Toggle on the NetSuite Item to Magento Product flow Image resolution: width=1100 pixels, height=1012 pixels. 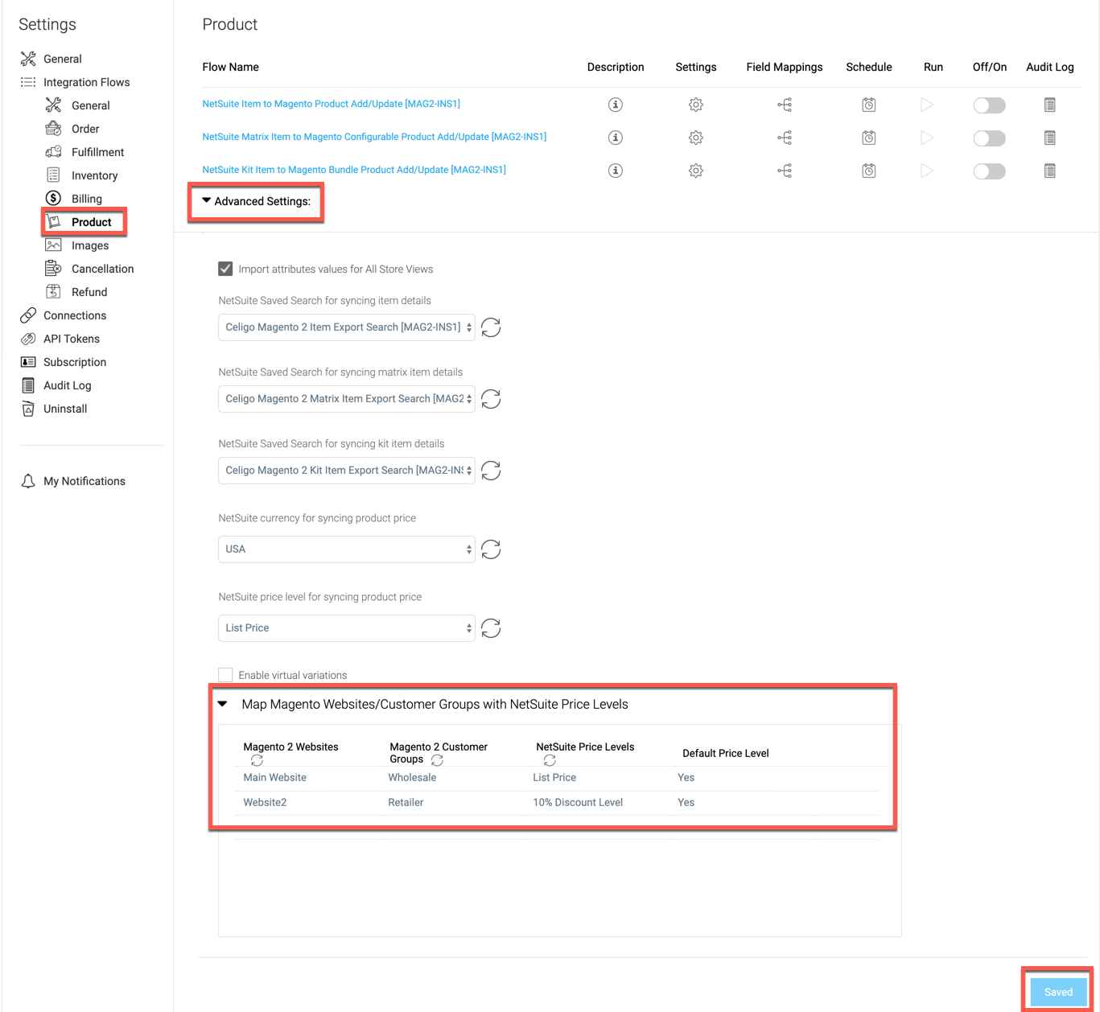[x=989, y=105]
